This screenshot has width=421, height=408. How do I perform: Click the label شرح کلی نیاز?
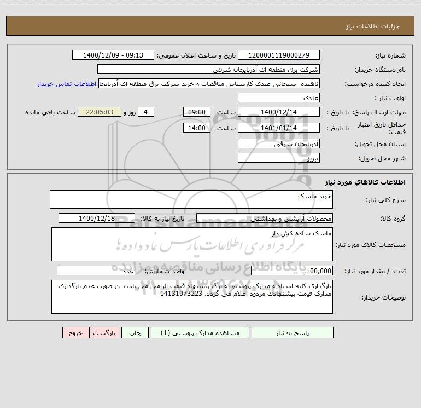[386, 200]
